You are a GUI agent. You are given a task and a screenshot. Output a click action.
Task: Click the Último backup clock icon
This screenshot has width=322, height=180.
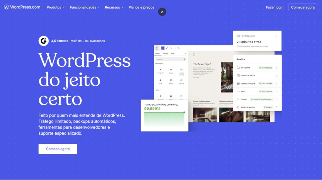click(x=238, y=36)
